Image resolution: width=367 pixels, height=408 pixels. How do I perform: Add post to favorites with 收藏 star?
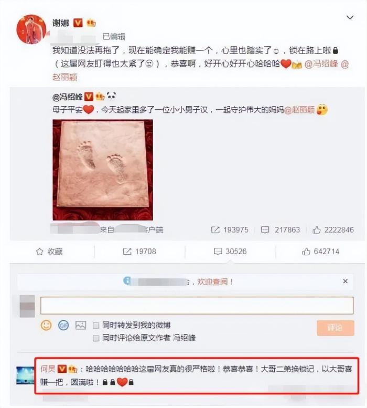(x=49, y=252)
